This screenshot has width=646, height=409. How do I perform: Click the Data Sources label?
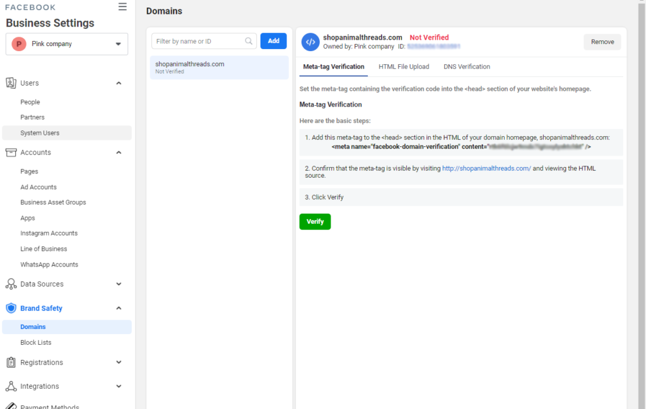tap(42, 284)
